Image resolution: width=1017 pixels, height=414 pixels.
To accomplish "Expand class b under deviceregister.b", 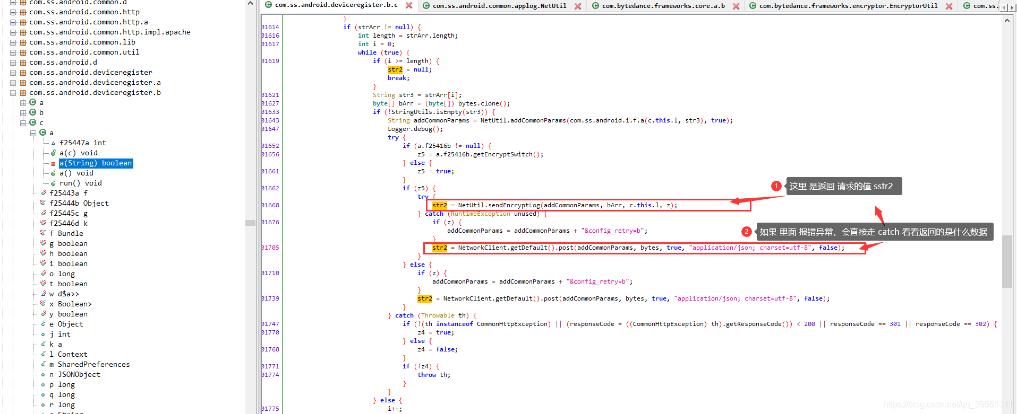I will pos(23,113).
